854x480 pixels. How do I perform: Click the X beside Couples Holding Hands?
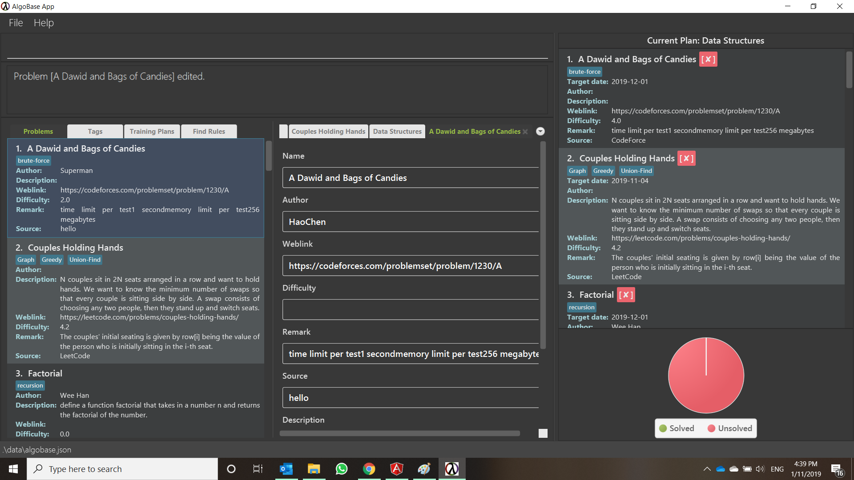point(686,158)
